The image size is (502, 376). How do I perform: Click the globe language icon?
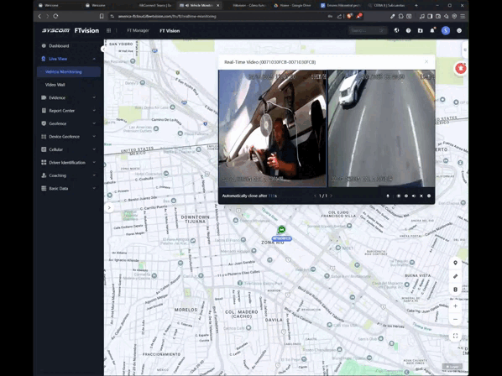[x=396, y=30]
